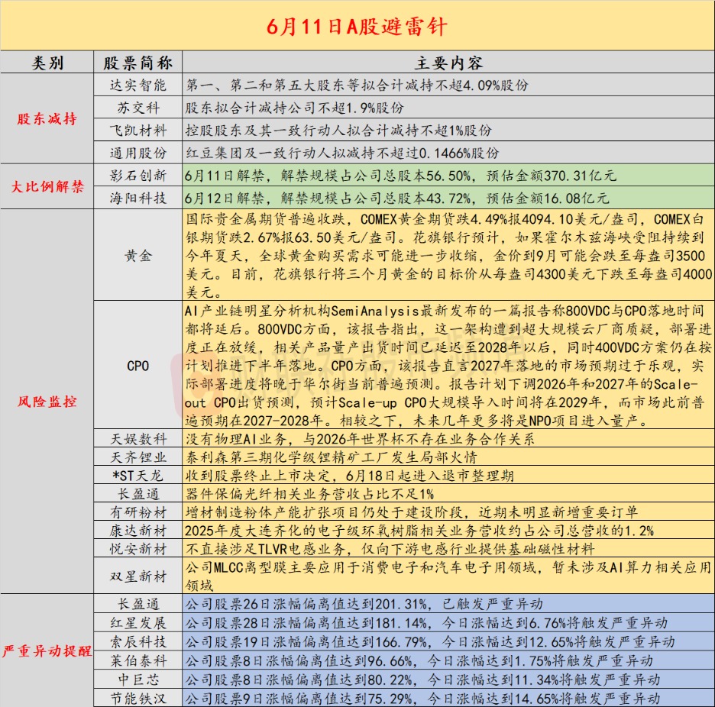This screenshot has width=715, height=707.
Task: Select the 红星发展 stock cell
Action: pos(137,623)
